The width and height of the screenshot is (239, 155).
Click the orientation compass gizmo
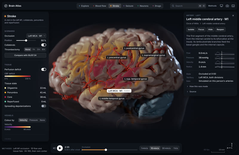pos(232,147)
